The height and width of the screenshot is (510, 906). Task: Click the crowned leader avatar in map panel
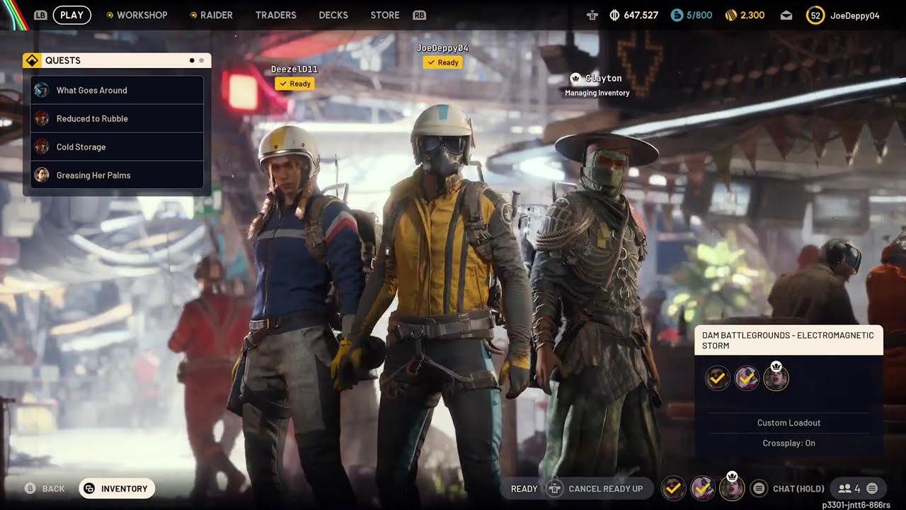tap(776, 377)
